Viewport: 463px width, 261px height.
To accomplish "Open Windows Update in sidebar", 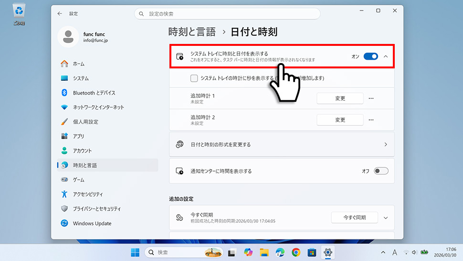I will [x=92, y=223].
